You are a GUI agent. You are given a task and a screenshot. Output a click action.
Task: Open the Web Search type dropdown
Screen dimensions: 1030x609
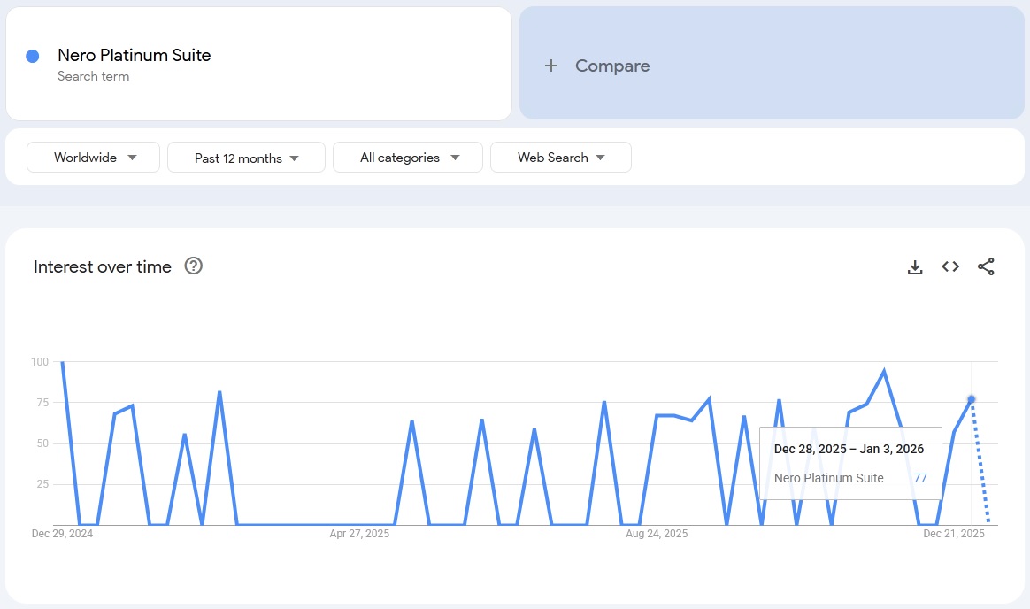pos(560,157)
